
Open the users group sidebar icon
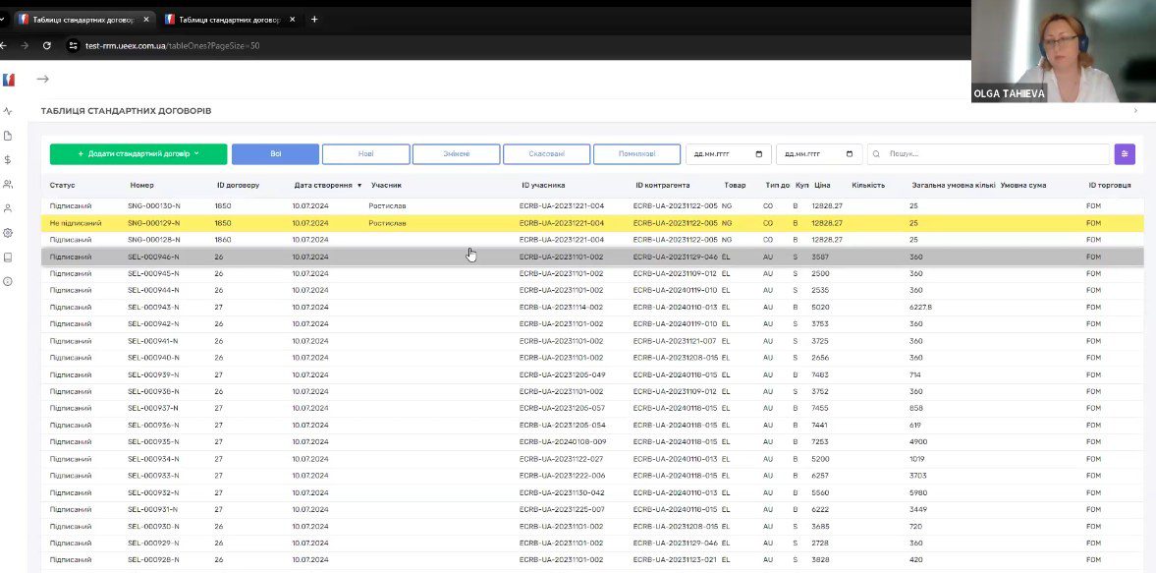pos(8,184)
